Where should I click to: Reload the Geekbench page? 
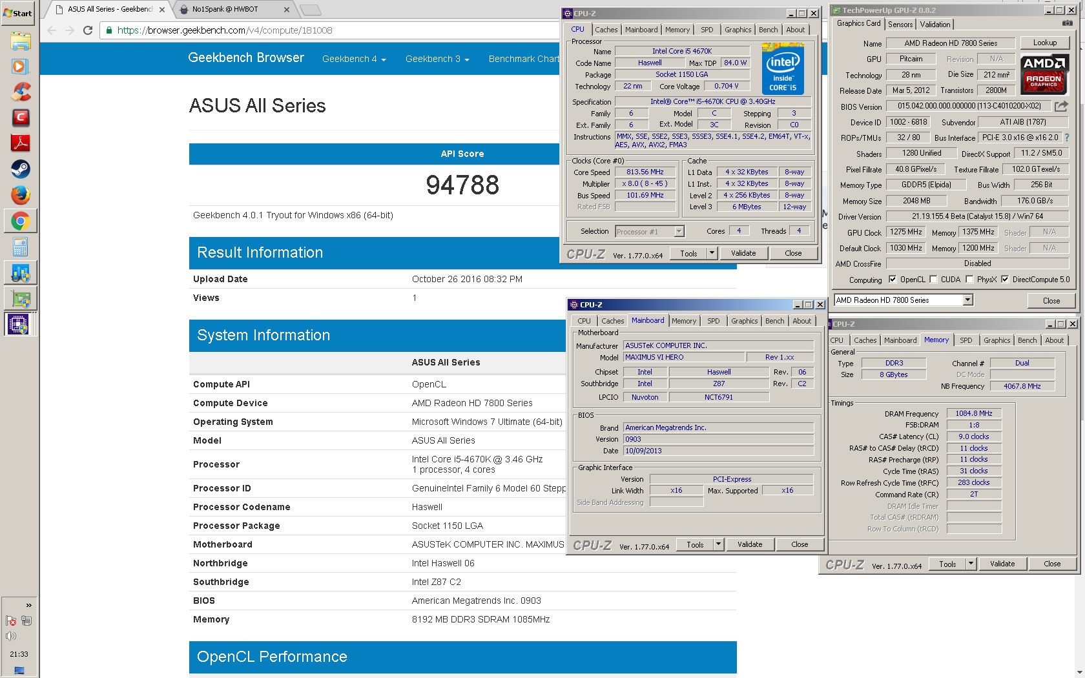click(x=88, y=30)
